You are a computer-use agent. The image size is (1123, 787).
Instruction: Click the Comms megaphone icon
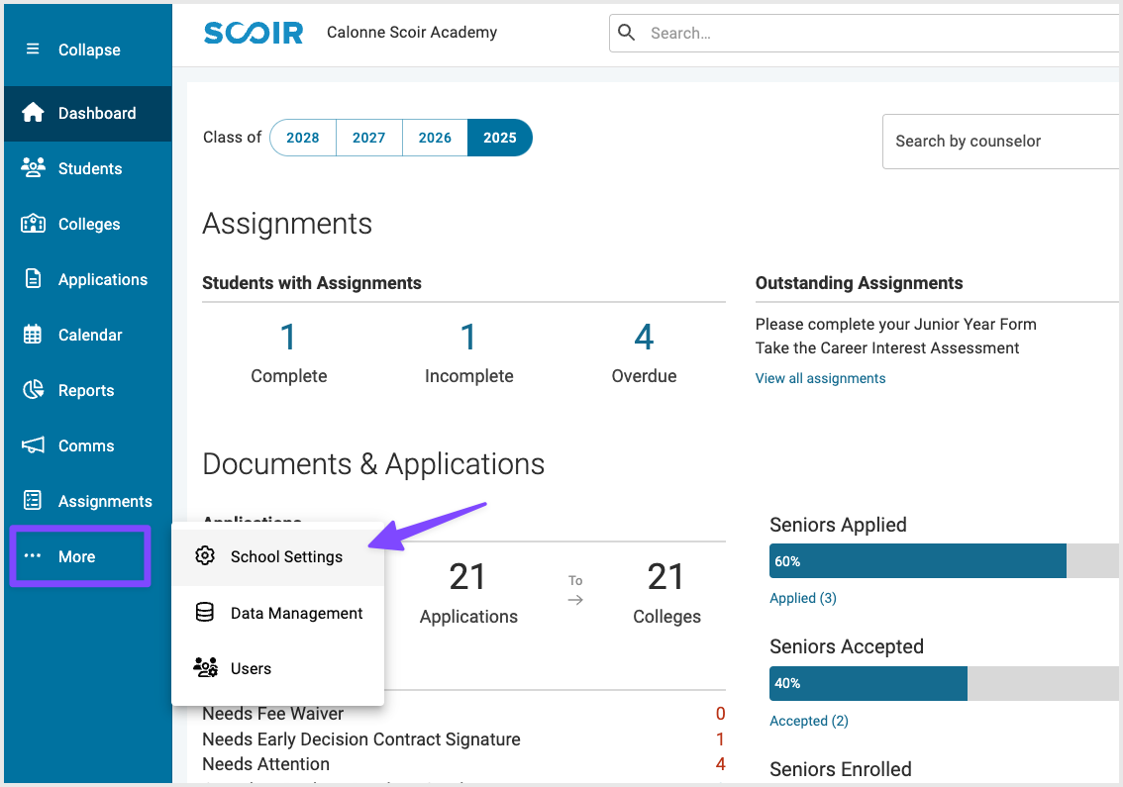point(33,445)
